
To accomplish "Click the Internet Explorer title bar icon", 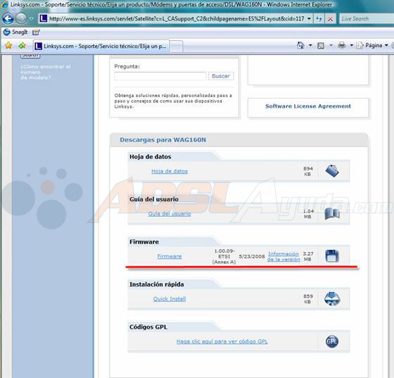I will [4, 4].
